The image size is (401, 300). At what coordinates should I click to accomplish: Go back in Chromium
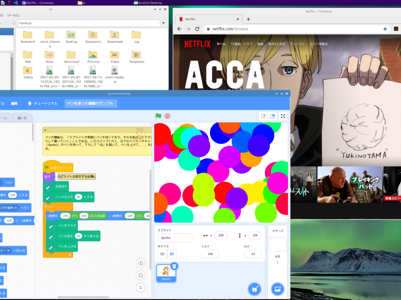(x=179, y=29)
